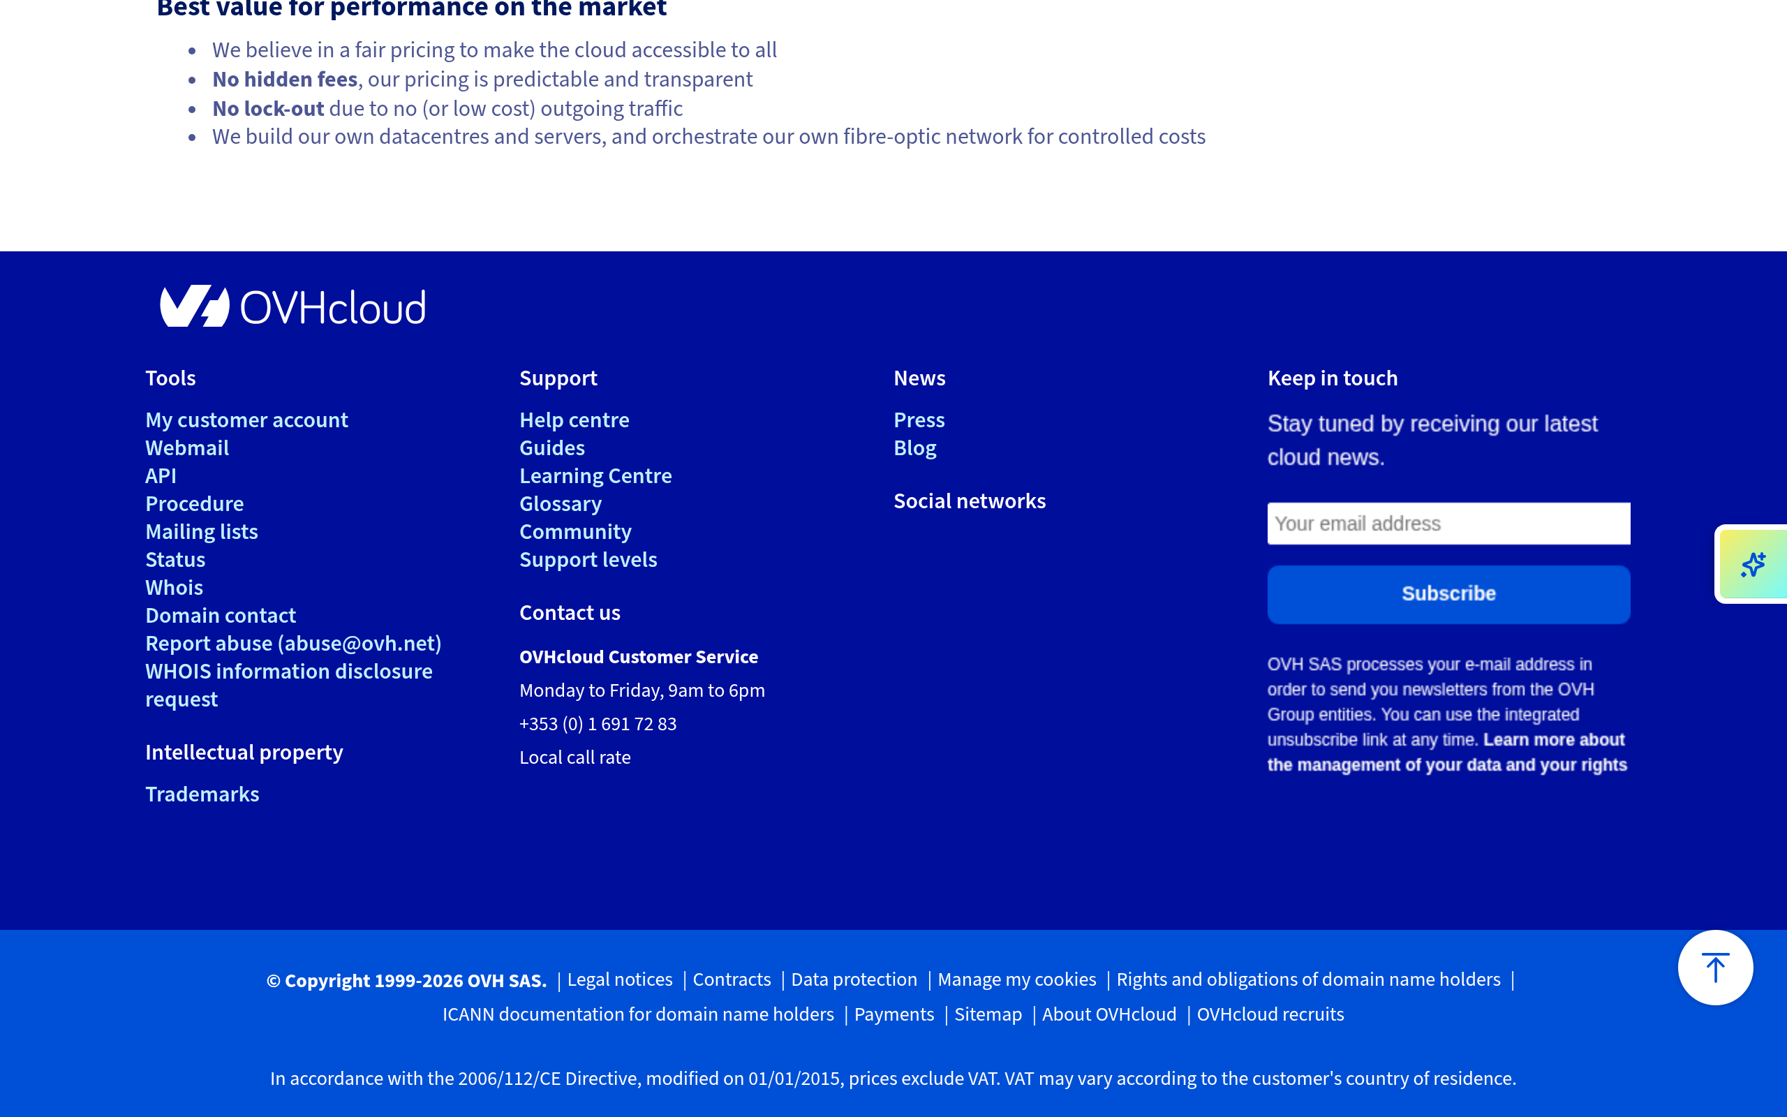Open the Community link
The width and height of the screenshot is (1787, 1117).
[575, 532]
